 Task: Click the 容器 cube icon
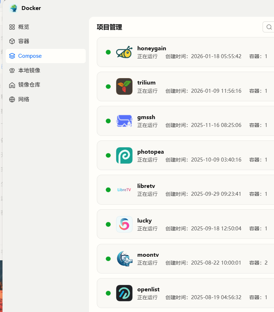(x=12, y=41)
